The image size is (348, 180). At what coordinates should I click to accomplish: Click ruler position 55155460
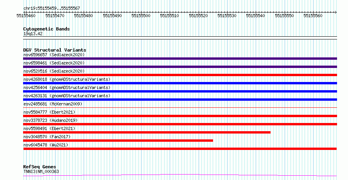[26, 16]
